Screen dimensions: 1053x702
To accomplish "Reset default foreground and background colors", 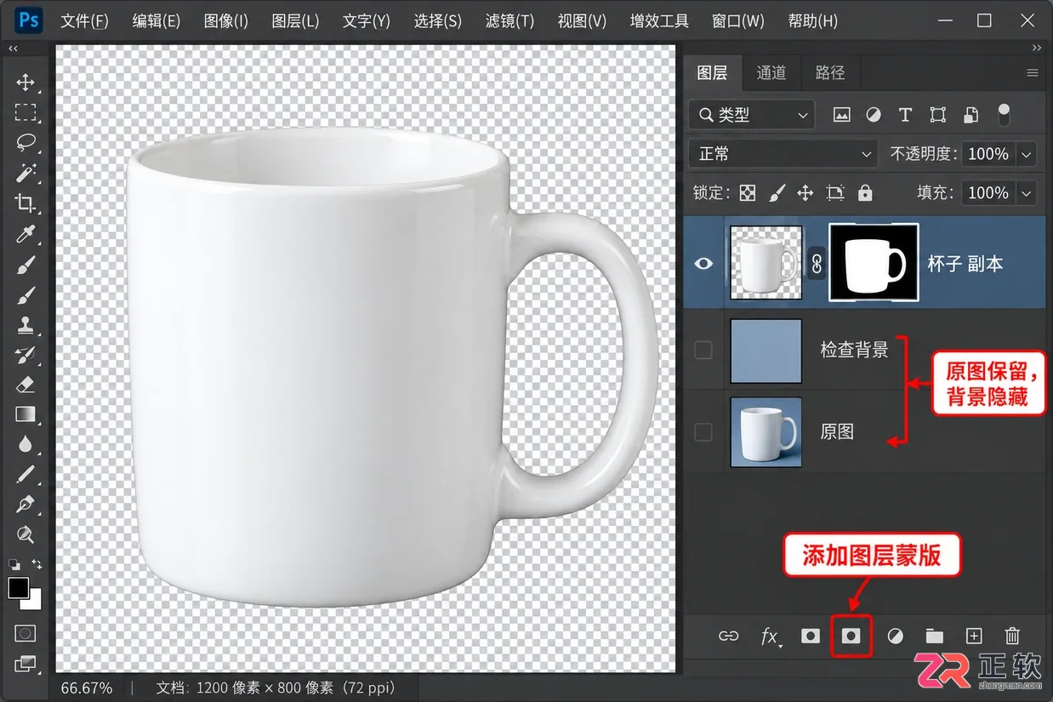I will click(x=14, y=563).
